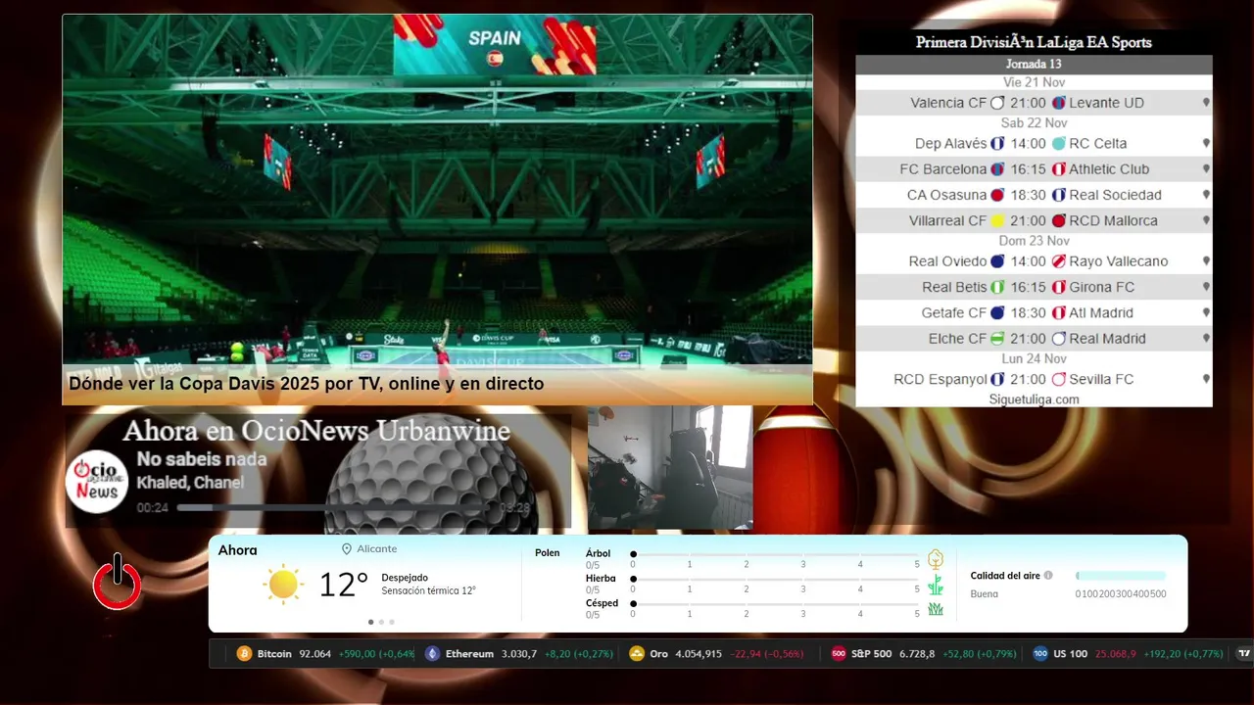This screenshot has height=705, width=1254.
Task: Click the song progress bar
Action: [x=333, y=508]
